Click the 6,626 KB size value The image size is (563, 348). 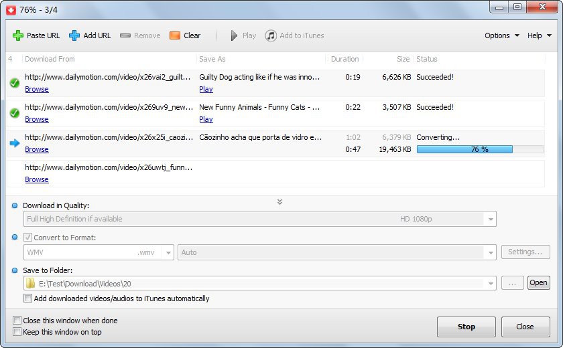(x=396, y=77)
